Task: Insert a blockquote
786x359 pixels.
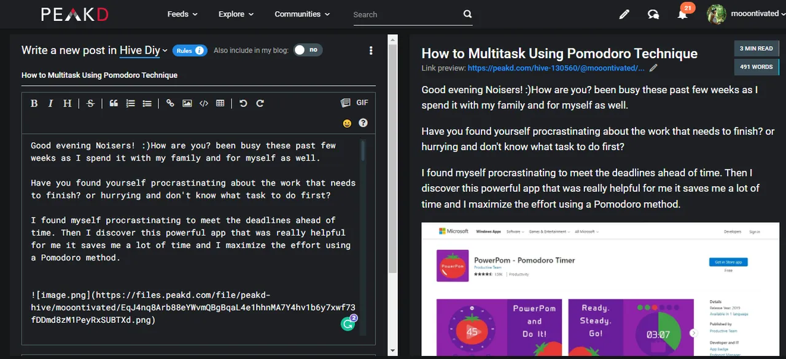Action: (114, 104)
